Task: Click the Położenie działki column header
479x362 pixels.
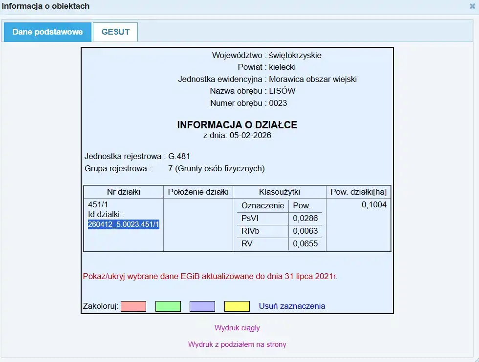Action: [x=198, y=192]
